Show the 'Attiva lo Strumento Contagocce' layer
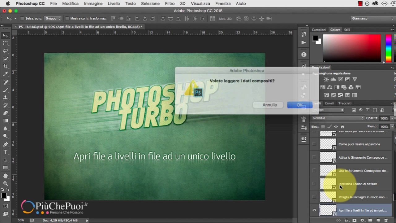The width and height of the screenshot is (396, 223). pyautogui.click(x=314, y=157)
